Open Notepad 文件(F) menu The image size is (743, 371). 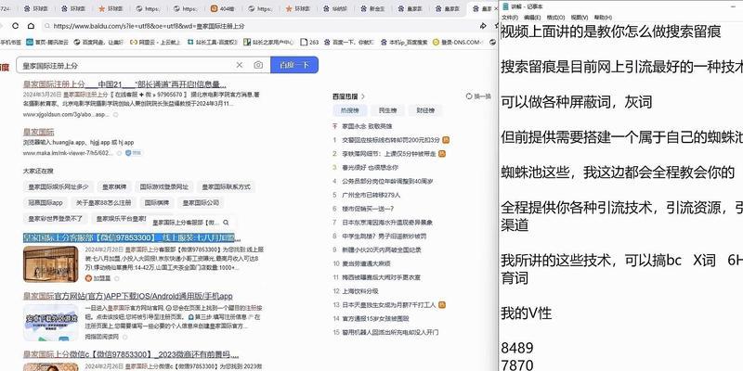click(510, 18)
